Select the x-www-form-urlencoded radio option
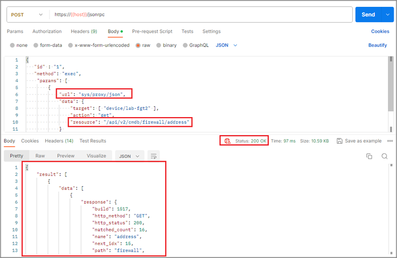Screen dimensions: 397x258 click(x=70, y=45)
